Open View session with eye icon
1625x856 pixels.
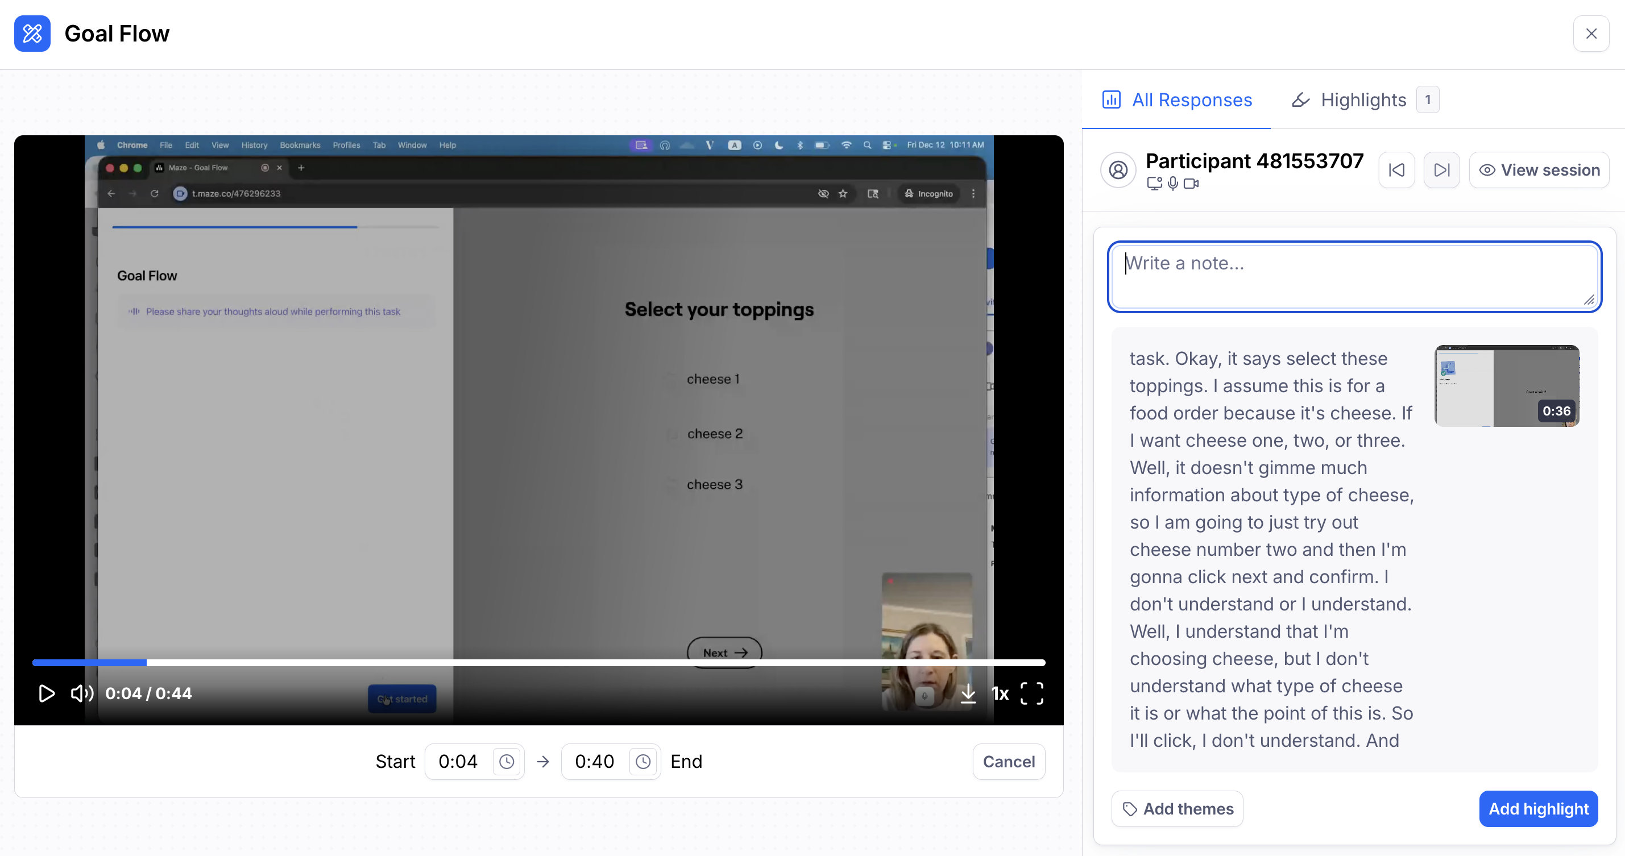[x=1539, y=170]
